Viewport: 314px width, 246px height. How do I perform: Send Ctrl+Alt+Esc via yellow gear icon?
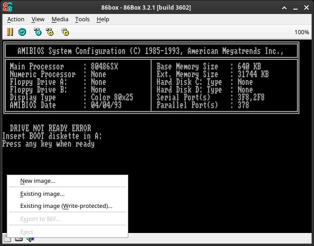[50, 32]
